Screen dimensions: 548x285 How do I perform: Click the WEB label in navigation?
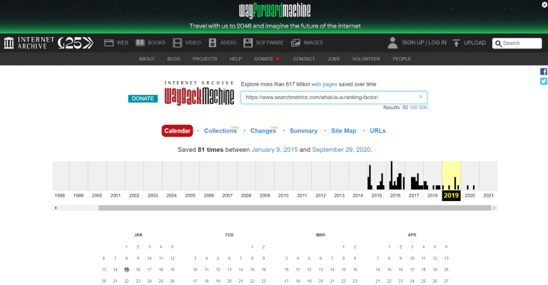pyautogui.click(x=122, y=43)
